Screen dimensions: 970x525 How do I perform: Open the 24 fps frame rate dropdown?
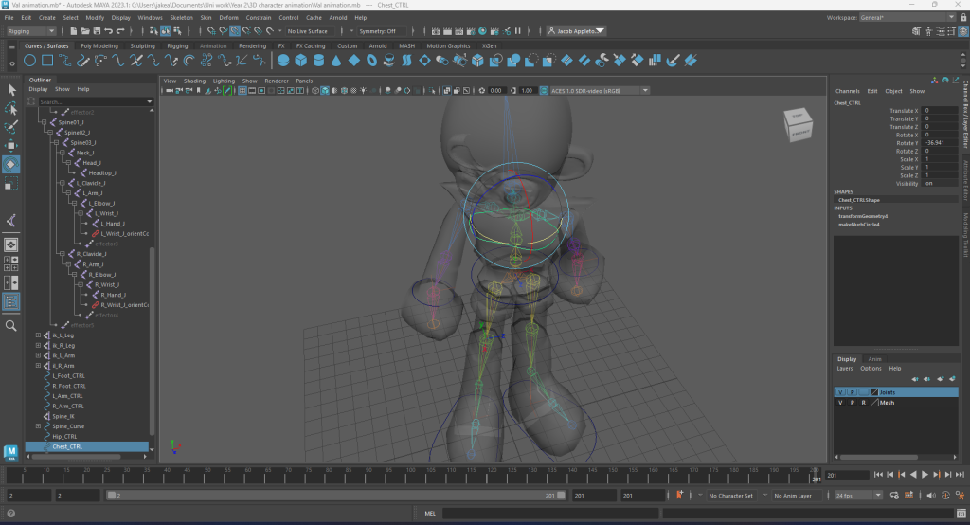856,496
